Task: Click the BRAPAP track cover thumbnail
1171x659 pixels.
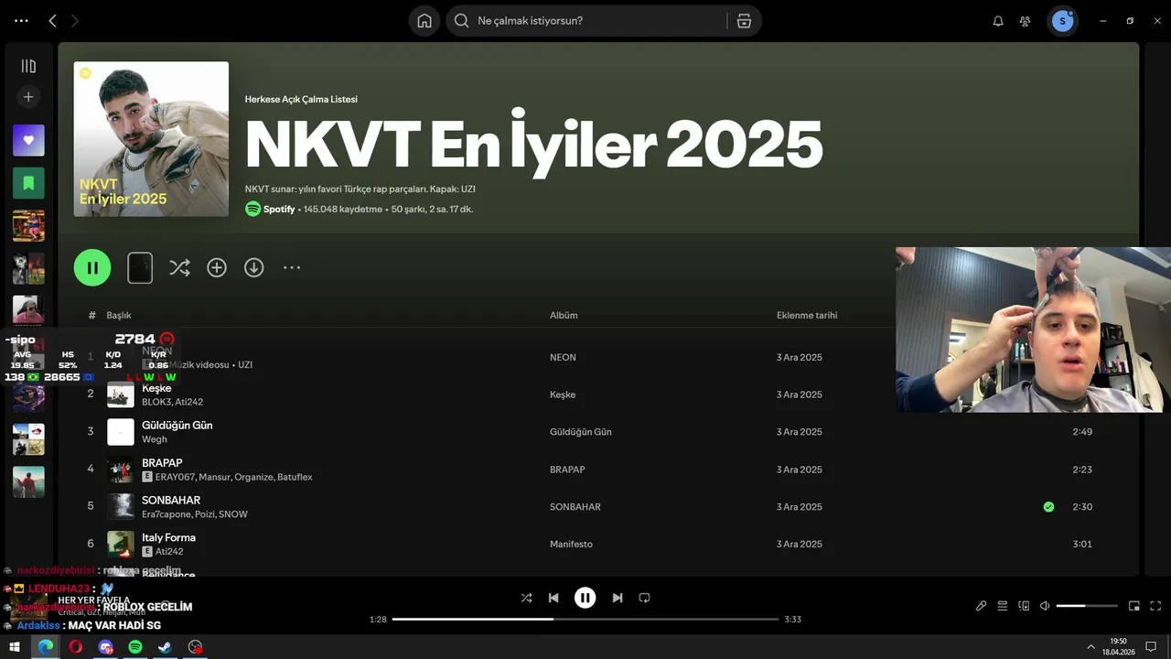Action: [x=121, y=470]
